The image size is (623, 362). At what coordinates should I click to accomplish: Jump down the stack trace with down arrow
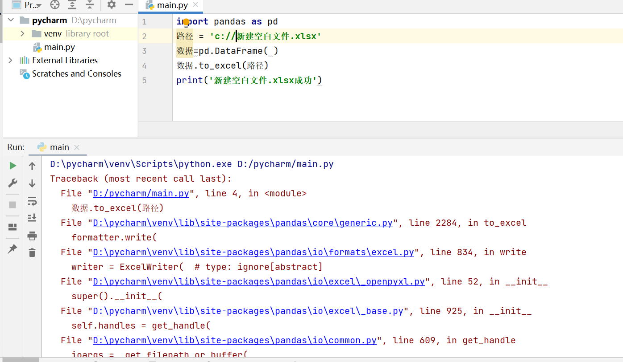pyautogui.click(x=32, y=183)
